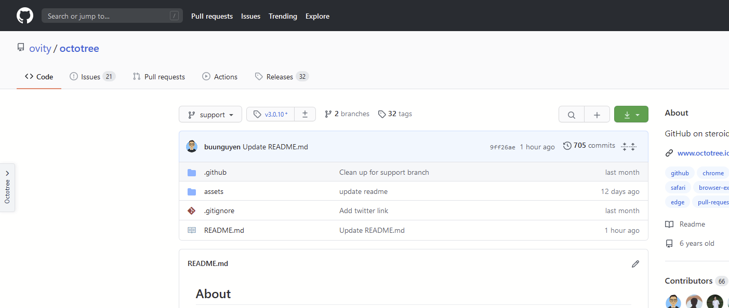Open the Actions tab
The width and height of the screenshot is (729, 308).
coord(220,77)
